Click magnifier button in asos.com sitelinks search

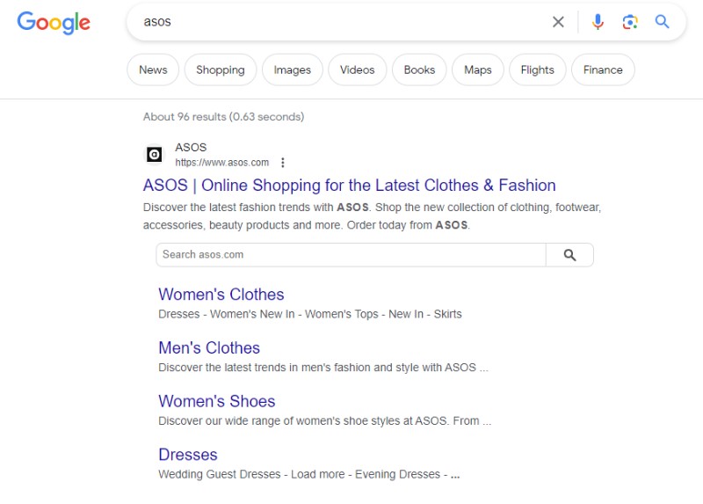569,255
